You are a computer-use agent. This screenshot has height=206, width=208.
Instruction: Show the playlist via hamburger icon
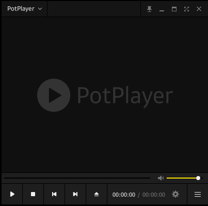(x=198, y=195)
